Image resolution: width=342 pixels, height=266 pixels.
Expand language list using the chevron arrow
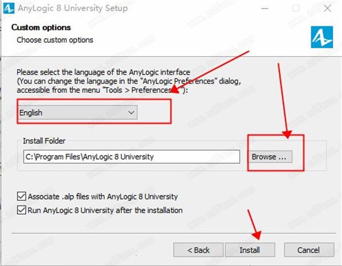(x=131, y=113)
